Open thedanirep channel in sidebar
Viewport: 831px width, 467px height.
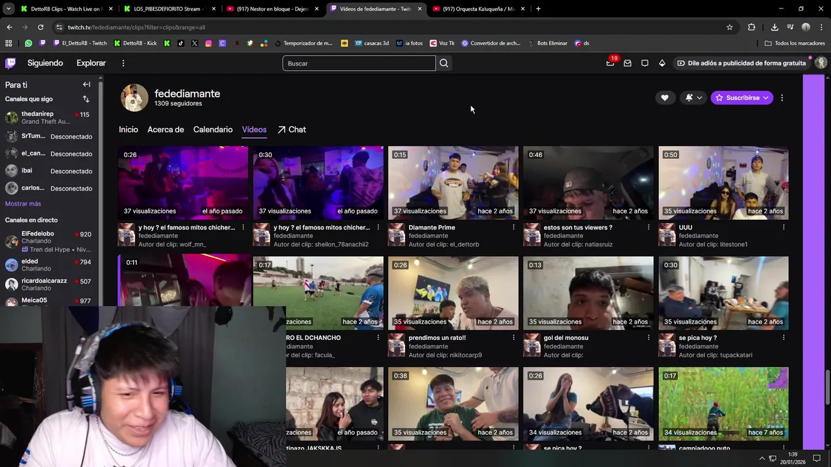click(x=51, y=117)
